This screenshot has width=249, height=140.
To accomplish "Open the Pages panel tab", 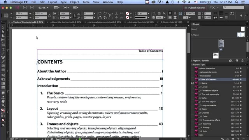I will pyautogui.click(x=196, y=24).
